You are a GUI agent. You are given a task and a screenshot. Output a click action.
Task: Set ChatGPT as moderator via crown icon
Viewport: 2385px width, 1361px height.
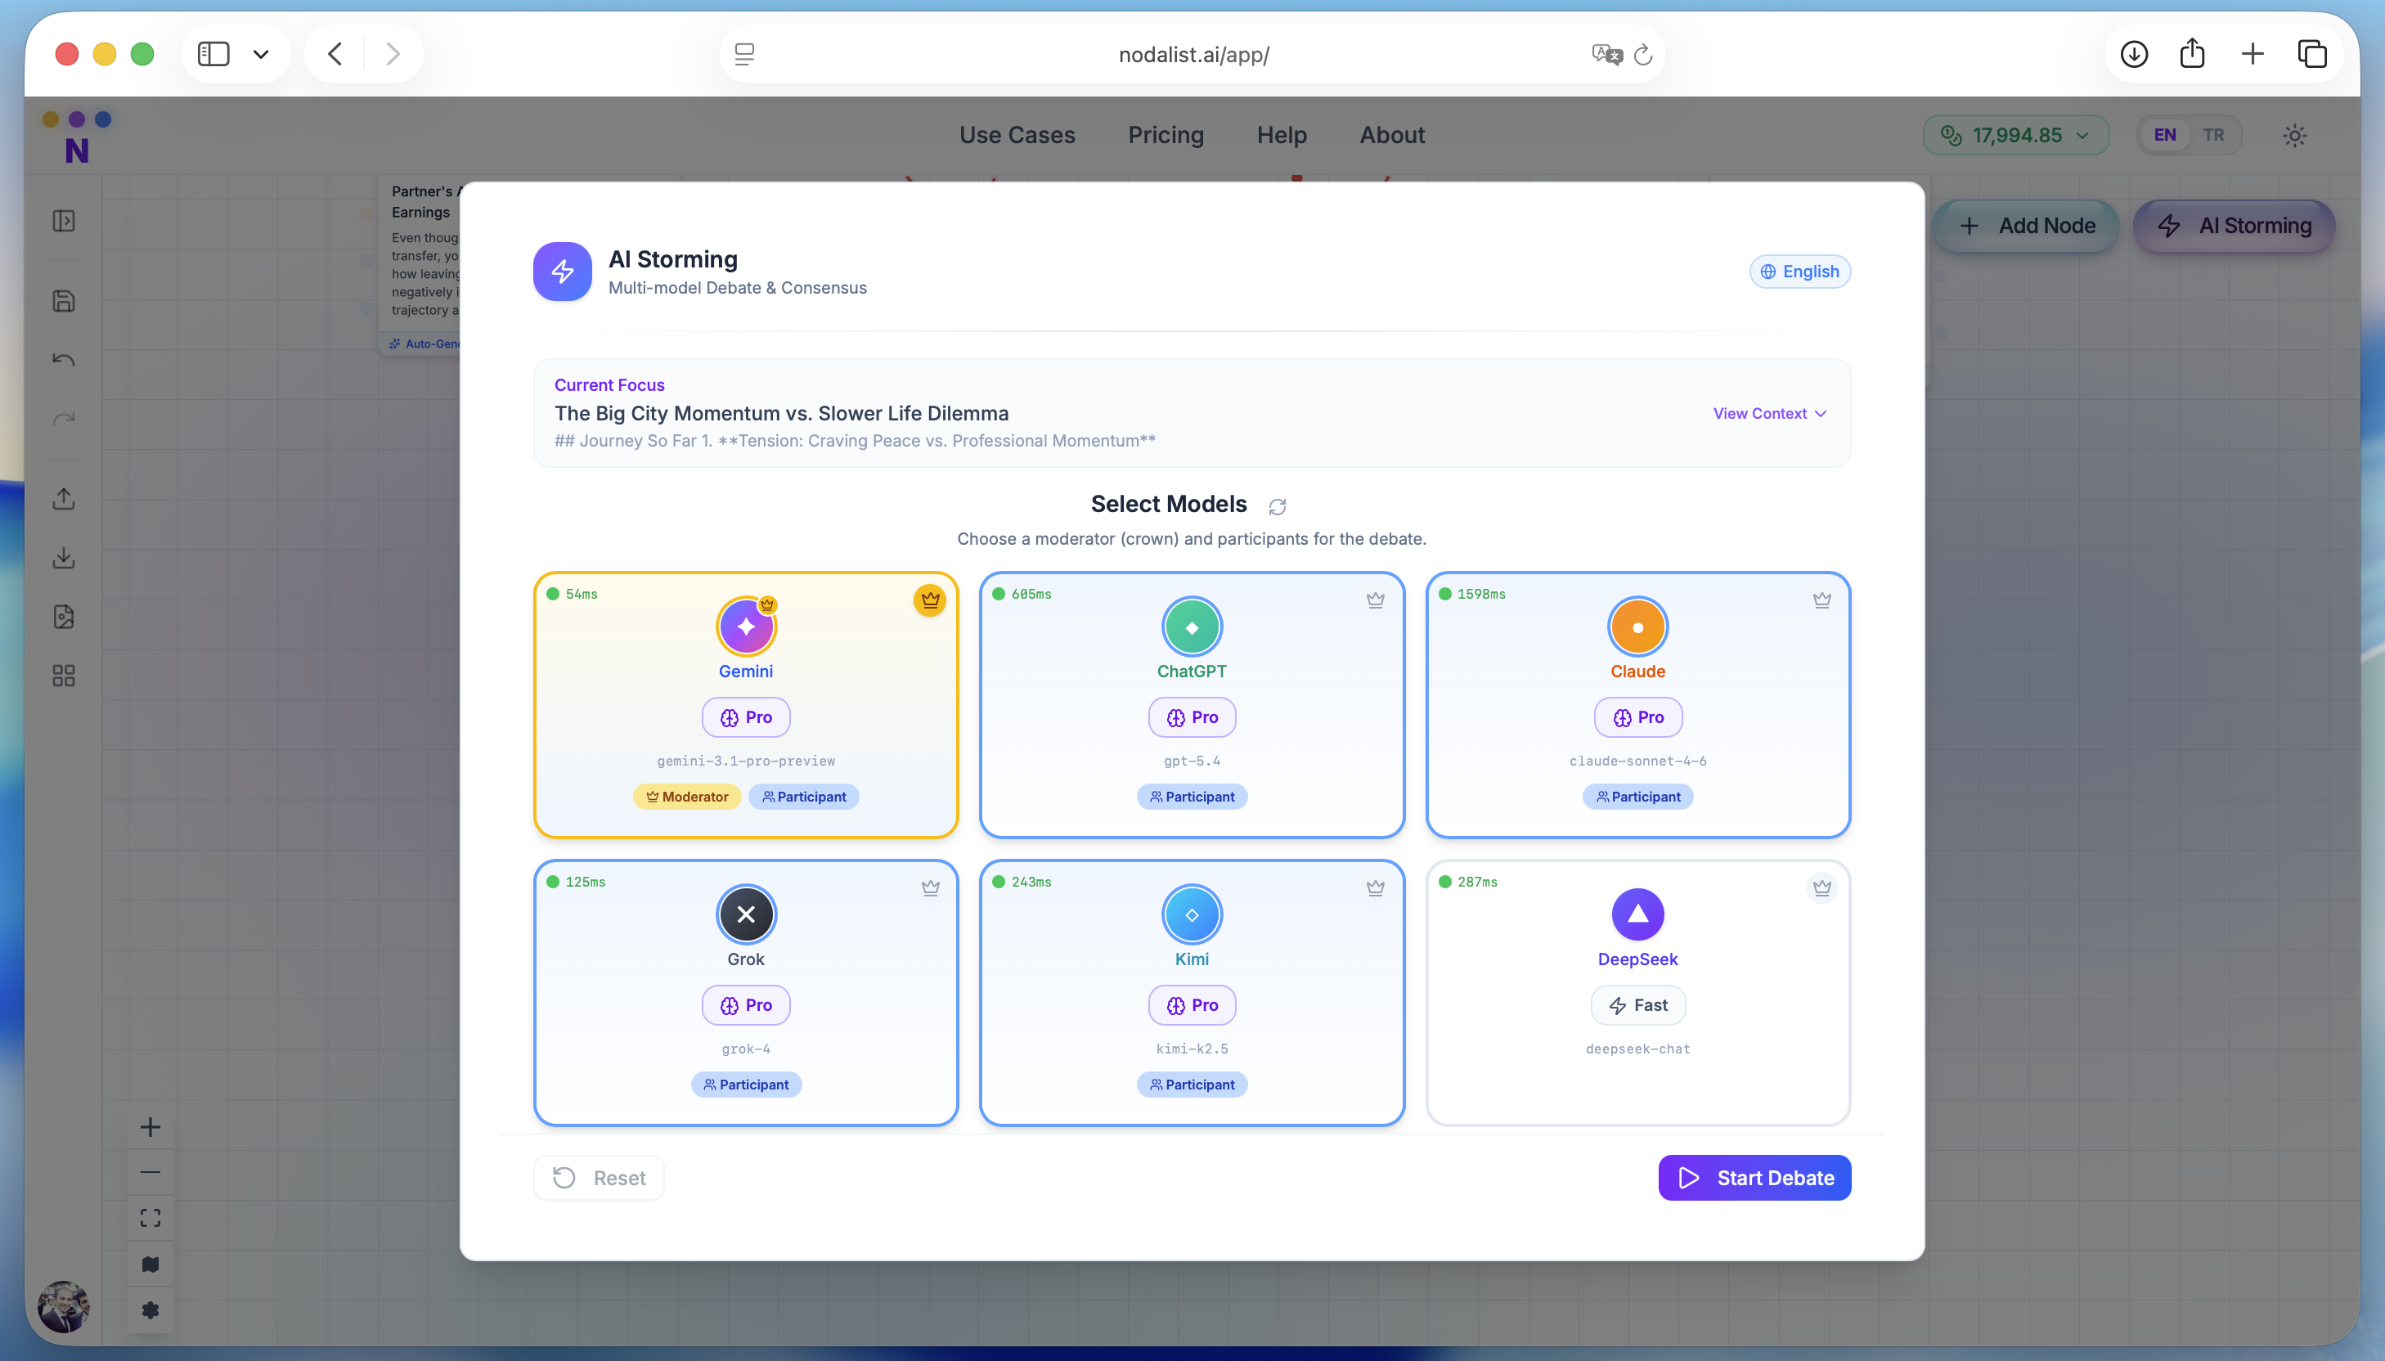click(1375, 600)
